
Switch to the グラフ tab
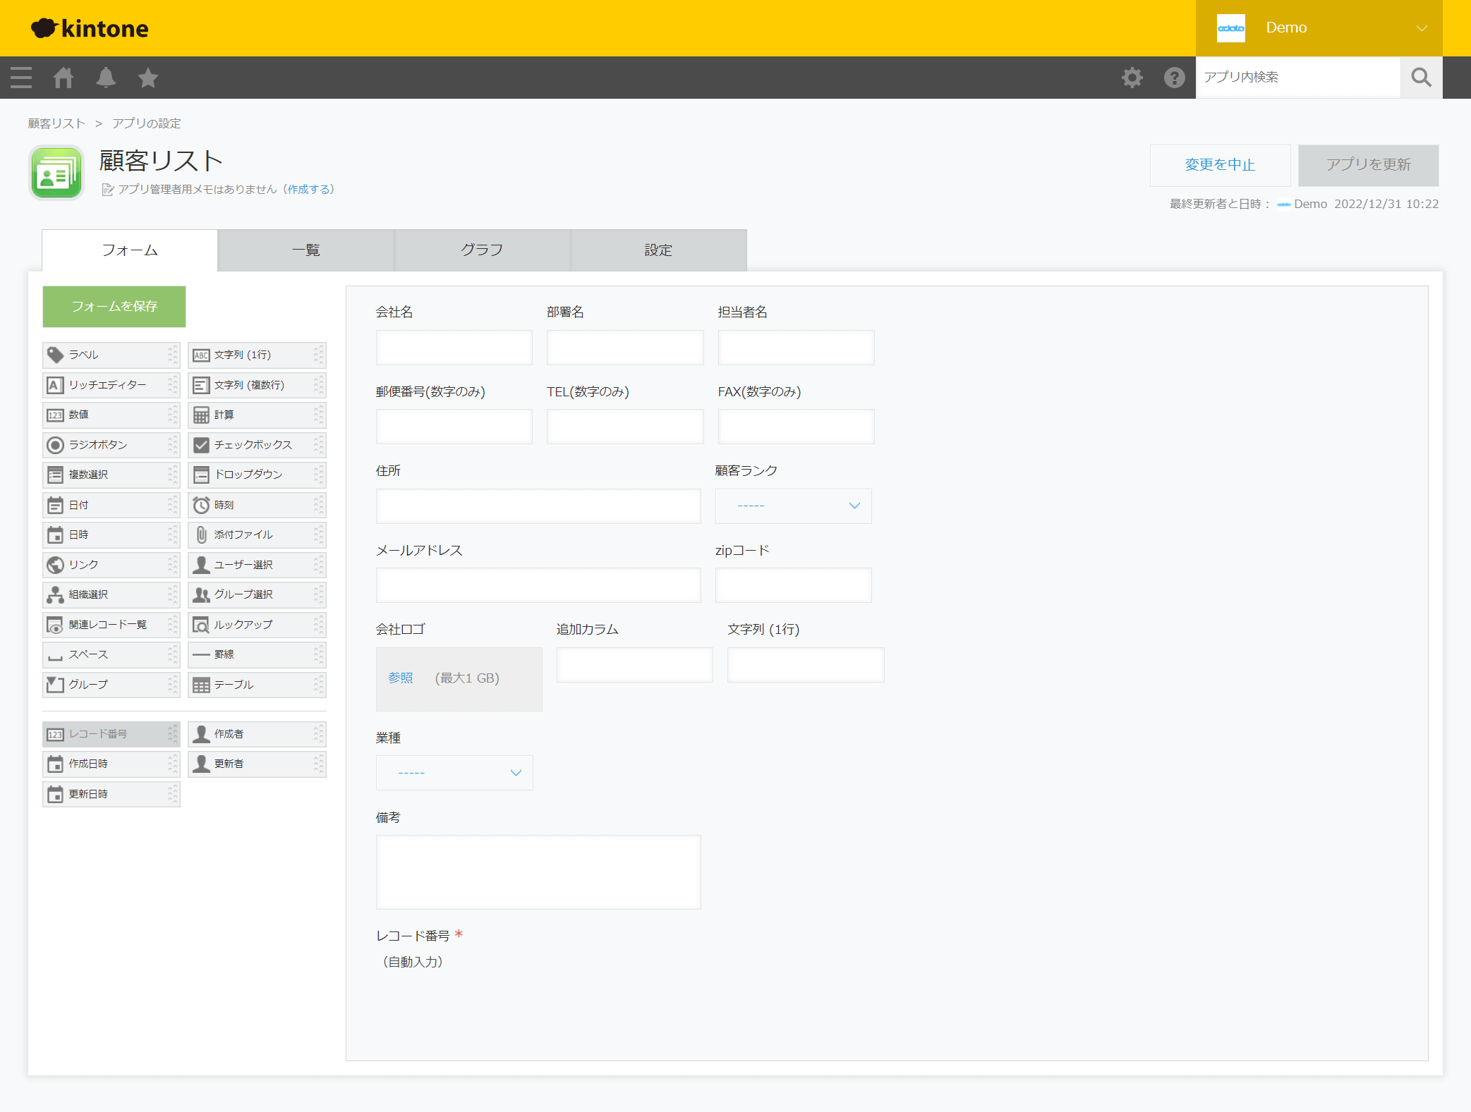[x=482, y=250]
